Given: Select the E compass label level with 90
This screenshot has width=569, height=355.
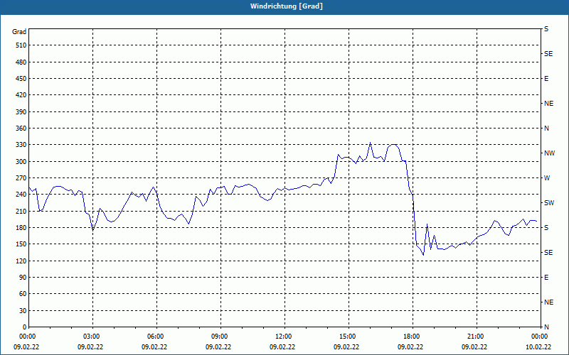Looking at the screenshot, I should [546, 278].
